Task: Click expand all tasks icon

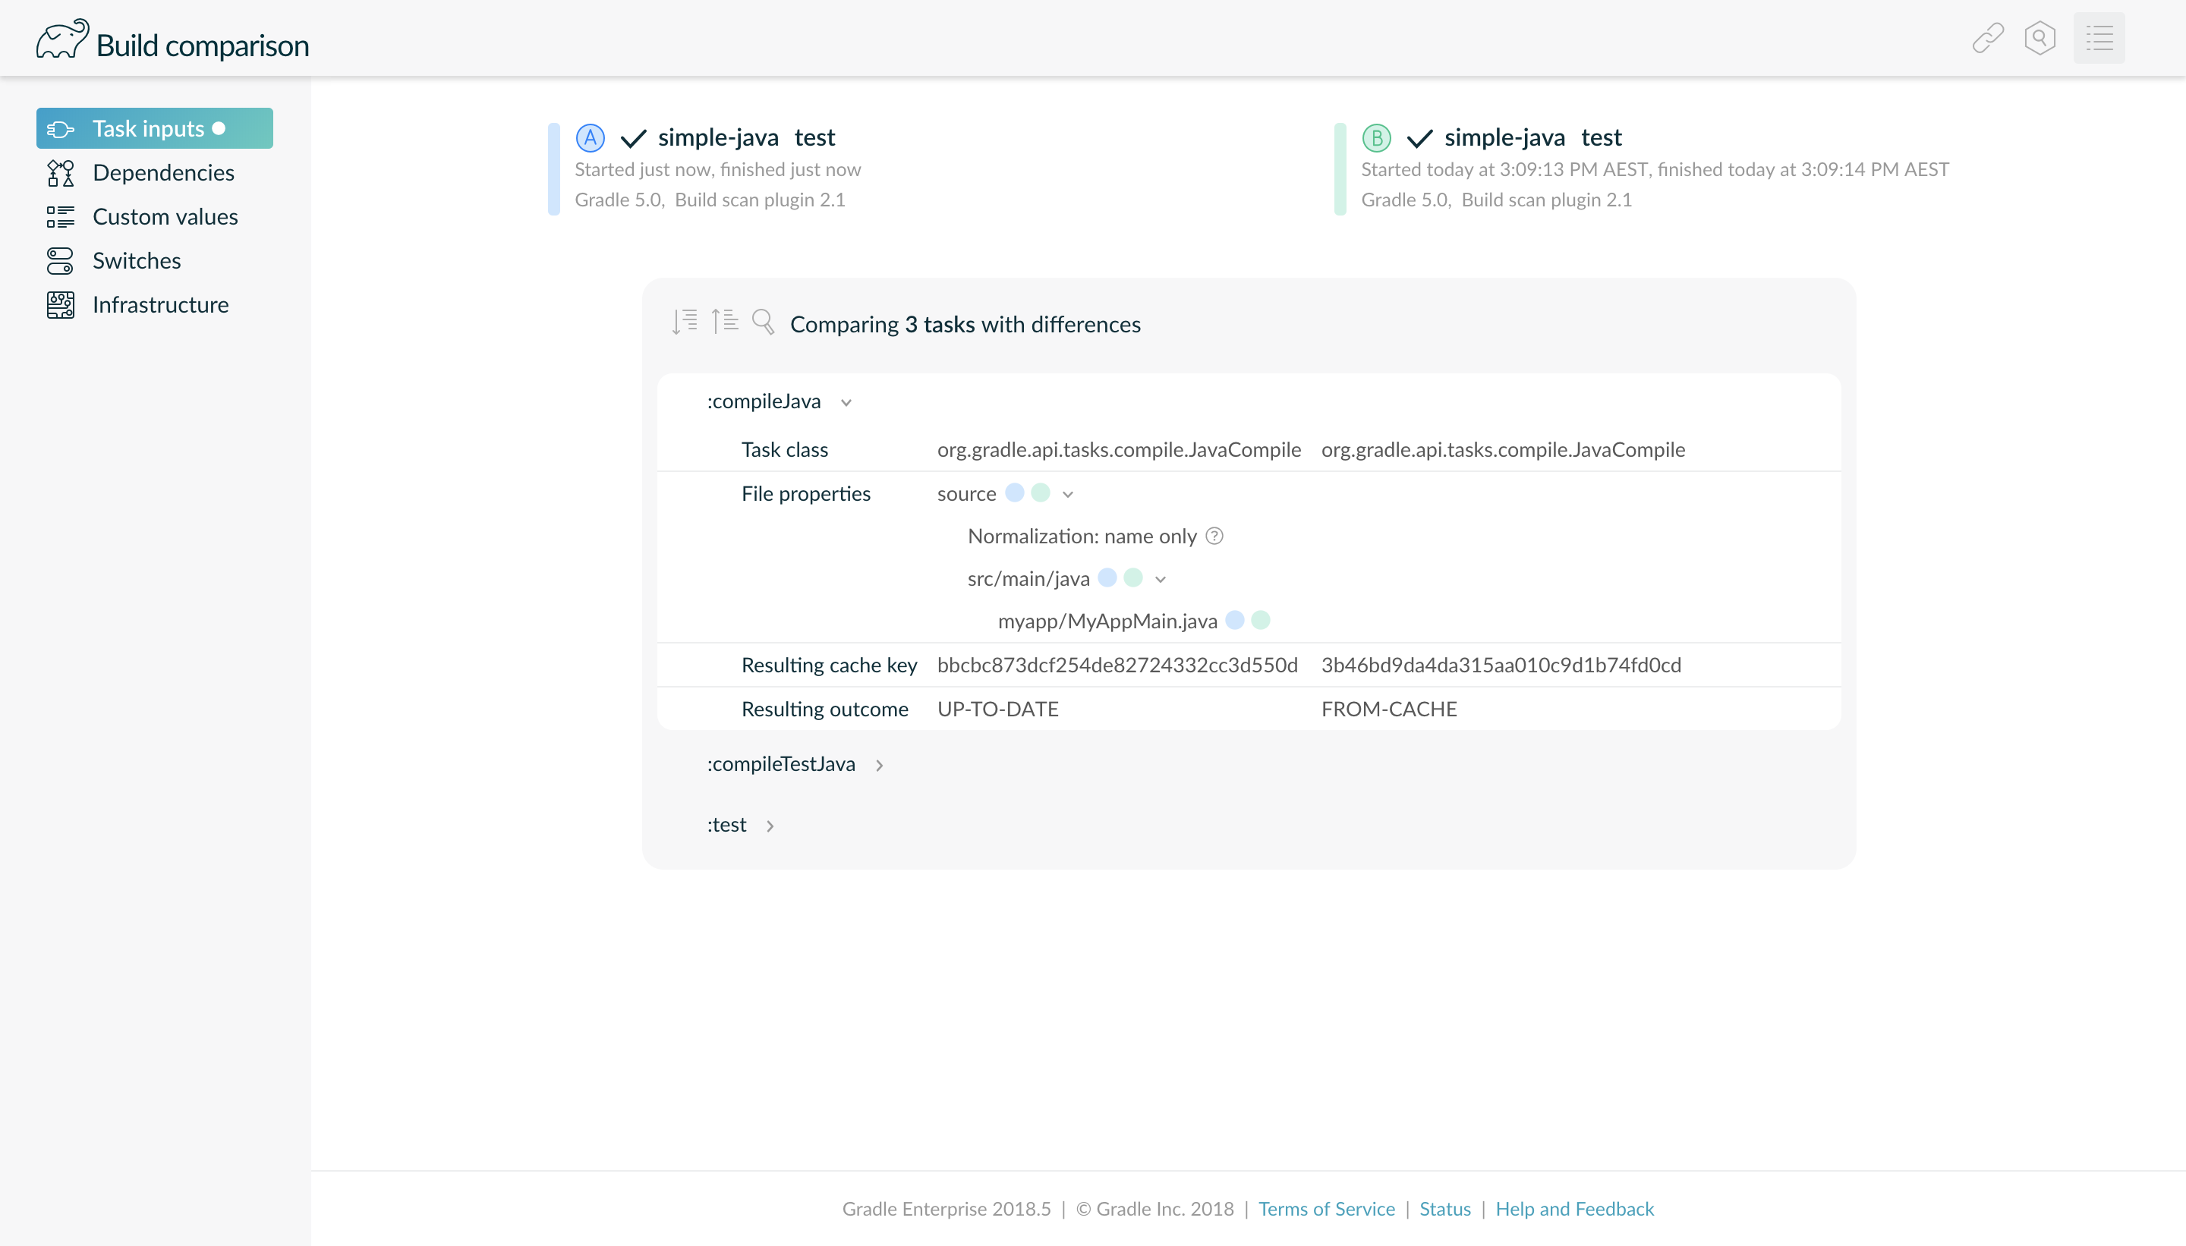Action: 685,322
